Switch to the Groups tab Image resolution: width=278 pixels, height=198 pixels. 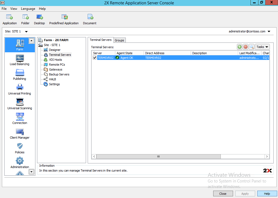point(119,40)
